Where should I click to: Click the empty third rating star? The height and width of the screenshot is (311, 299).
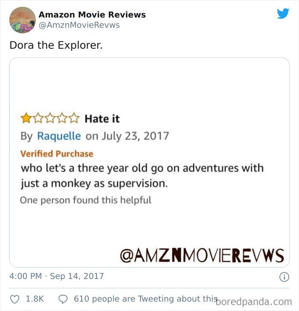(50, 118)
